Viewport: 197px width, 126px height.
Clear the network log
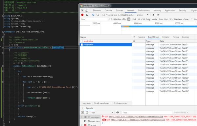click(87, 15)
